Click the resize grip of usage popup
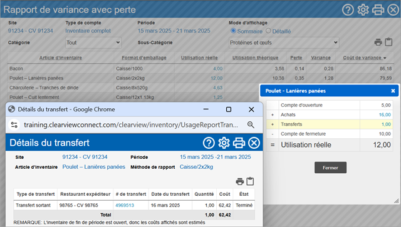 (x=397, y=201)
